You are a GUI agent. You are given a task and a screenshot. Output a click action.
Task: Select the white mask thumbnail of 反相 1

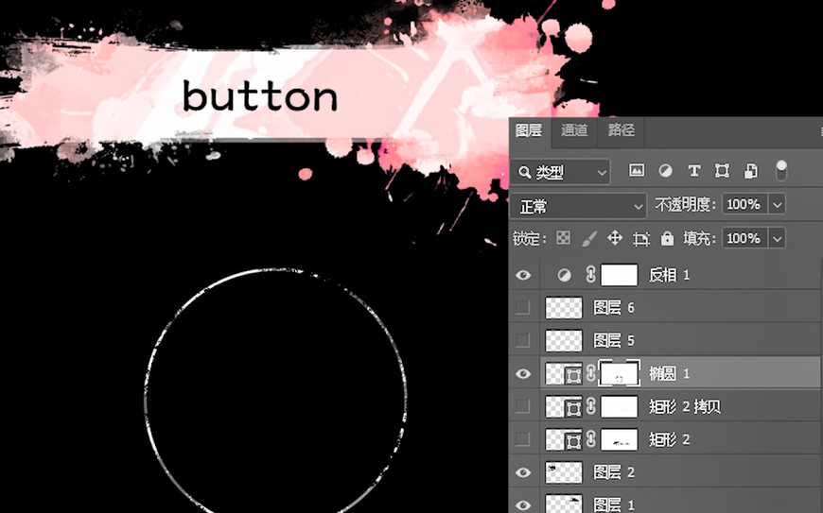620,275
